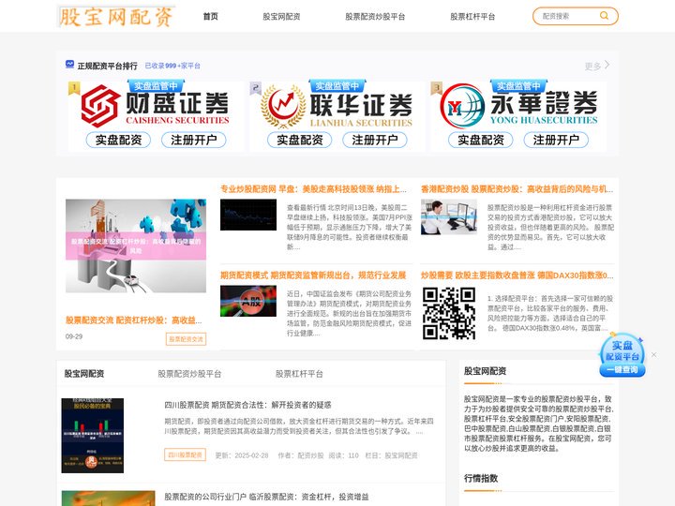Click the 栏目：股宝网配资 text

[391, 455]
